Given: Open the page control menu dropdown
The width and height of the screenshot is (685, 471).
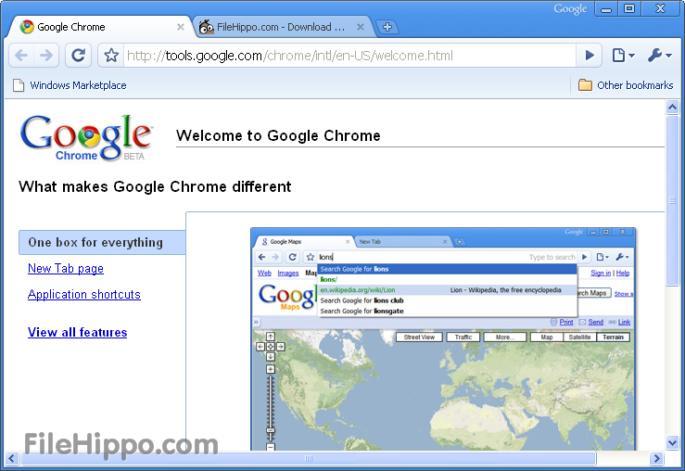Looking at the screenshot, I should 623,56.
